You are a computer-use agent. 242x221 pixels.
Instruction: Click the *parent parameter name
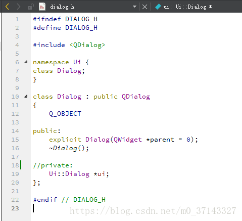160,140
